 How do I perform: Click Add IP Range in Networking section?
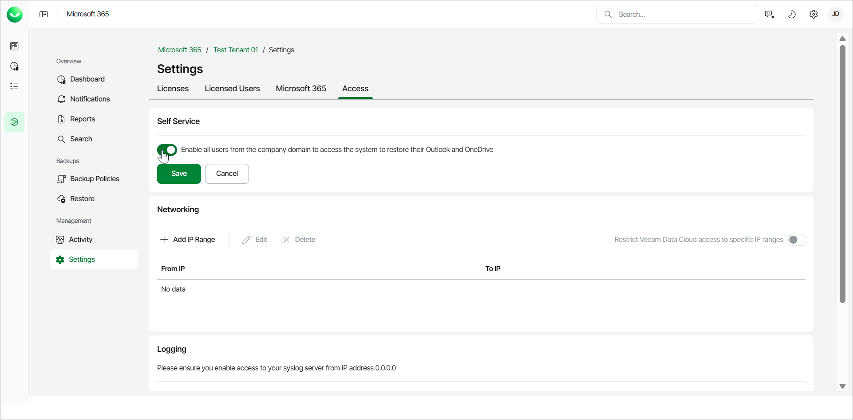[188, 239]
